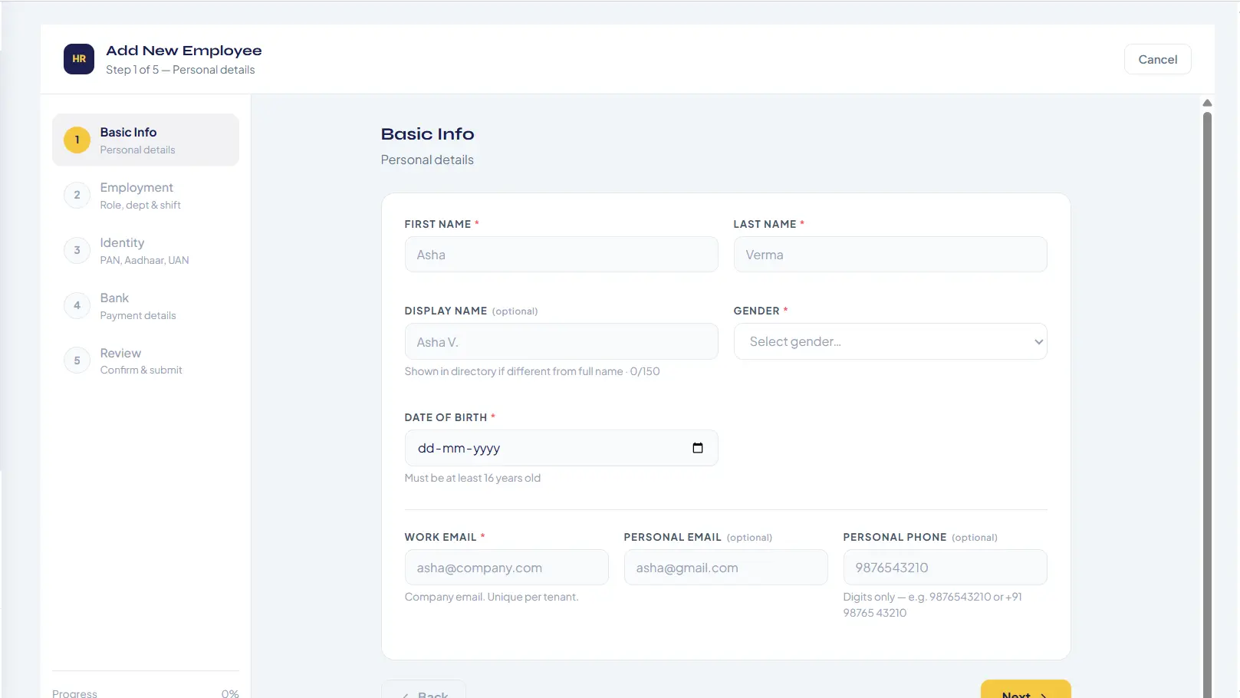Click the 'Personal details' subtitle under form heading

pyautogui.click(x=427, y=160)
